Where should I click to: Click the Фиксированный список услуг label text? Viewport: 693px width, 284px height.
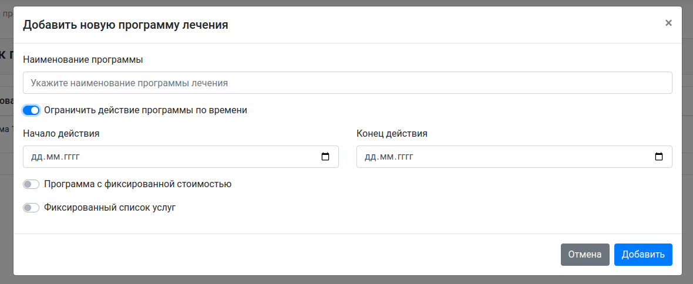(x=110, y=208)
